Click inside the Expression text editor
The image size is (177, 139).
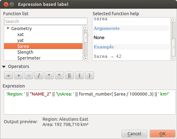pos(90,102)
